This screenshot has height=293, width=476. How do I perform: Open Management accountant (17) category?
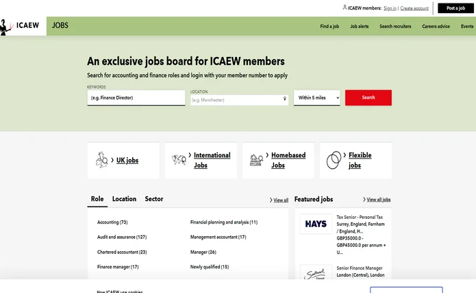[x=218, y=237]
